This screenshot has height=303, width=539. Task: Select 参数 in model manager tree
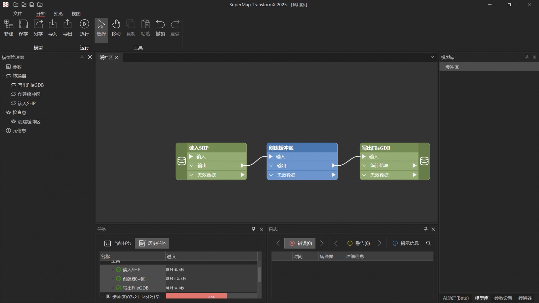[14, 67]
